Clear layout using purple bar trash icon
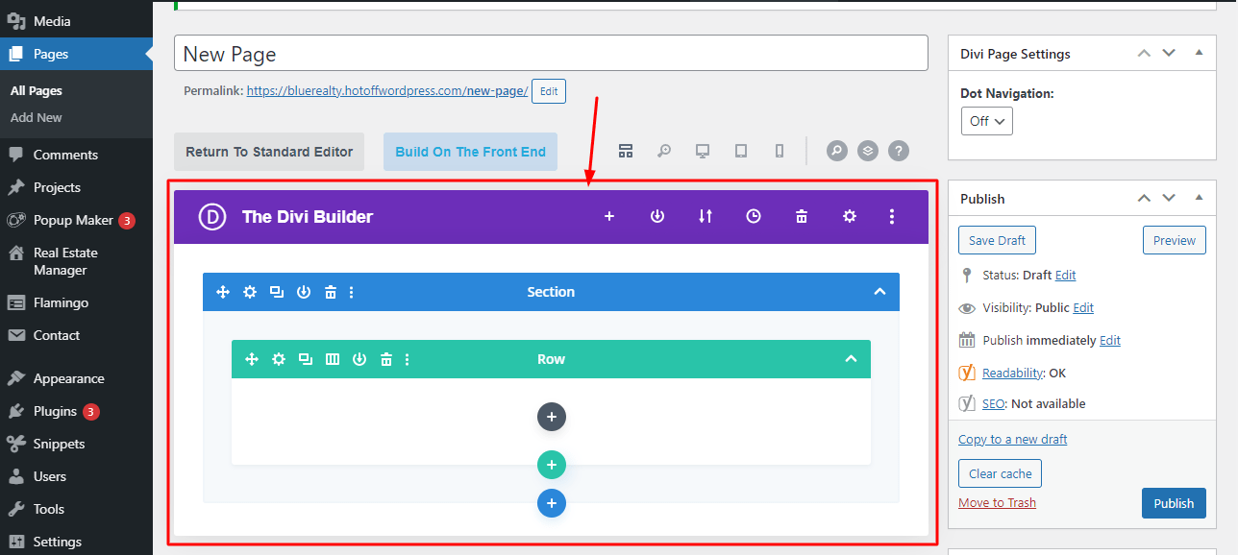The width and height of the screenshot is (1238, 555). (x=802, y=216)
